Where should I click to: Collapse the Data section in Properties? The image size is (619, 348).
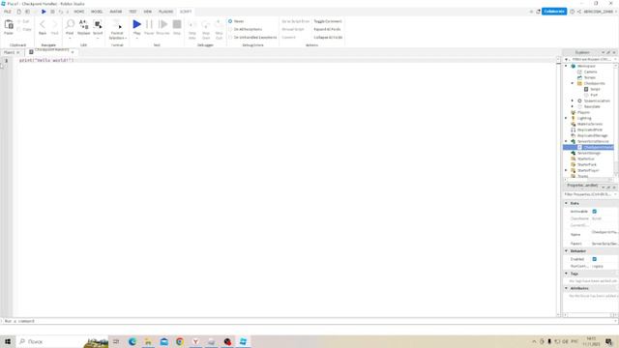click(x=566, y=203)
